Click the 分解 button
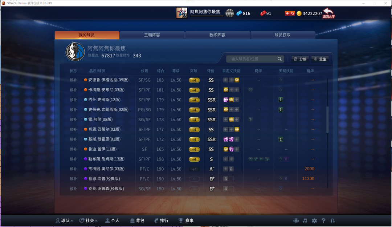This screenshot has height=227, width=392. coord(300,59)
